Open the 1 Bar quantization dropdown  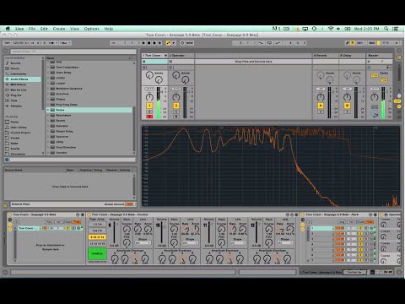(65, 43)
